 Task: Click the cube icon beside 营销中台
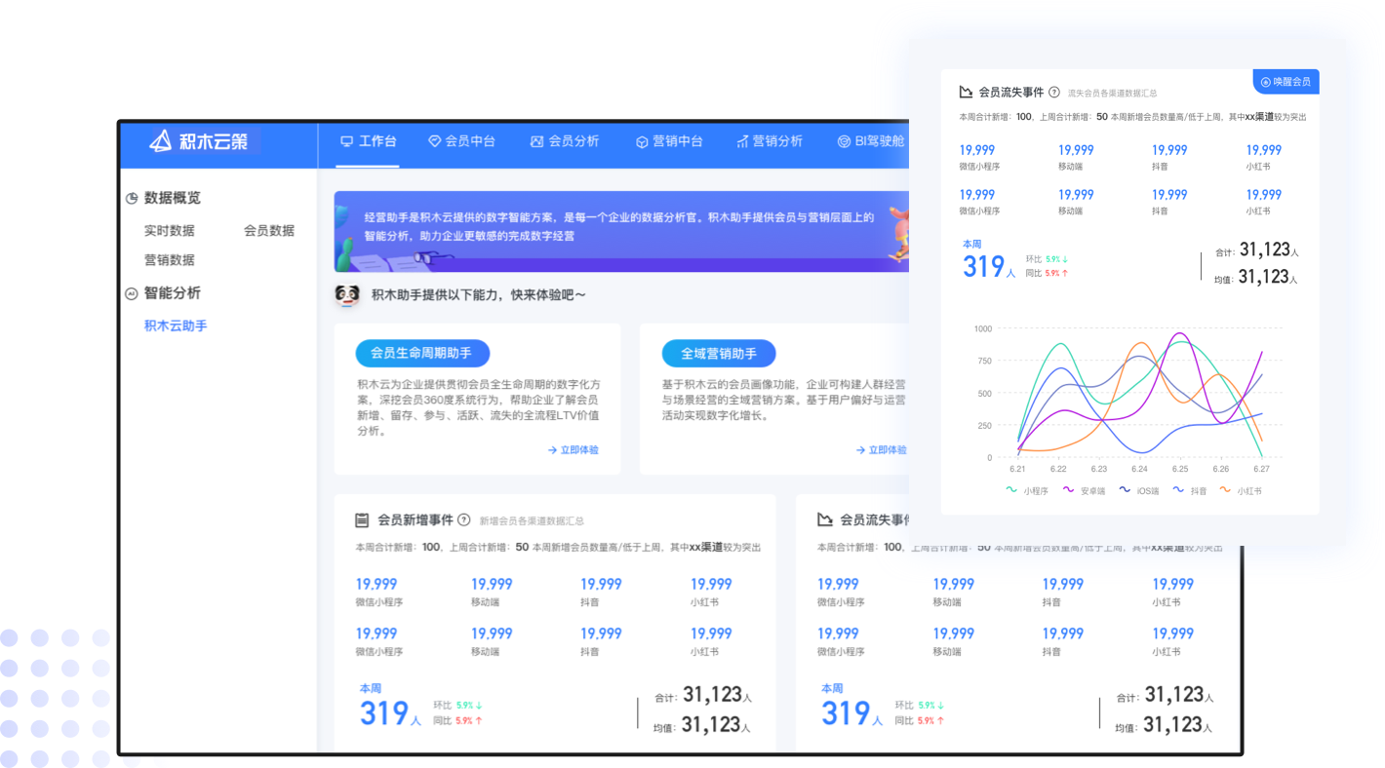pos(642,141)
